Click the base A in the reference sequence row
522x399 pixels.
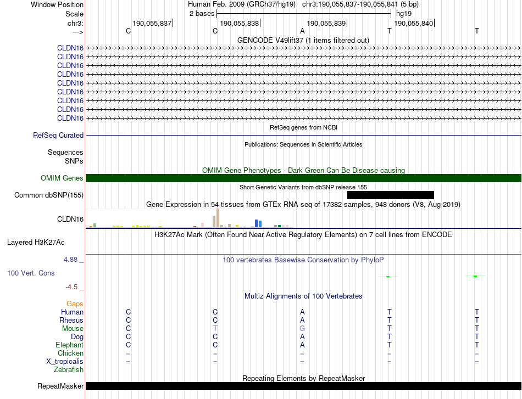[302, 31]
